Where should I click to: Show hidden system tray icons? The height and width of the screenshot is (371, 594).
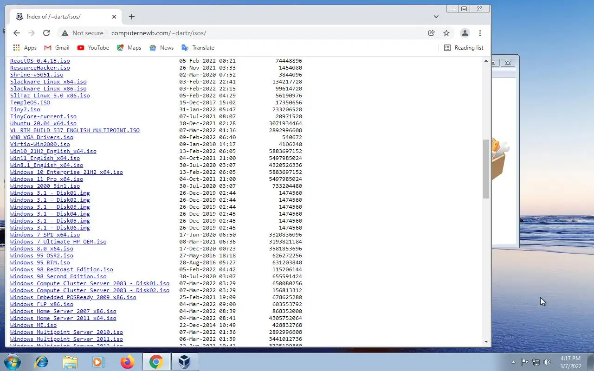[x=513, y=362]
